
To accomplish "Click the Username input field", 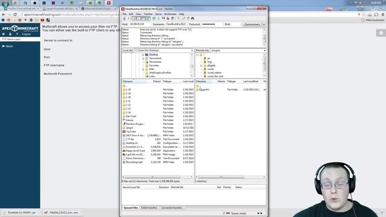I will (176, 24).
